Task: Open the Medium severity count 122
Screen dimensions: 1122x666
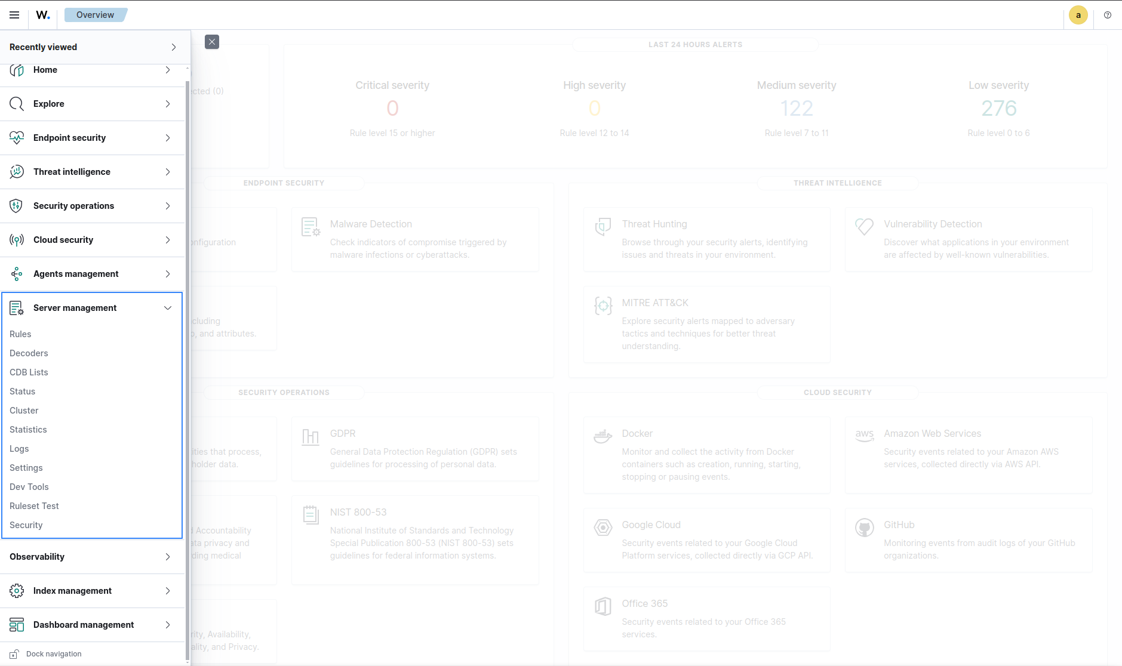Action: [797, 108]
